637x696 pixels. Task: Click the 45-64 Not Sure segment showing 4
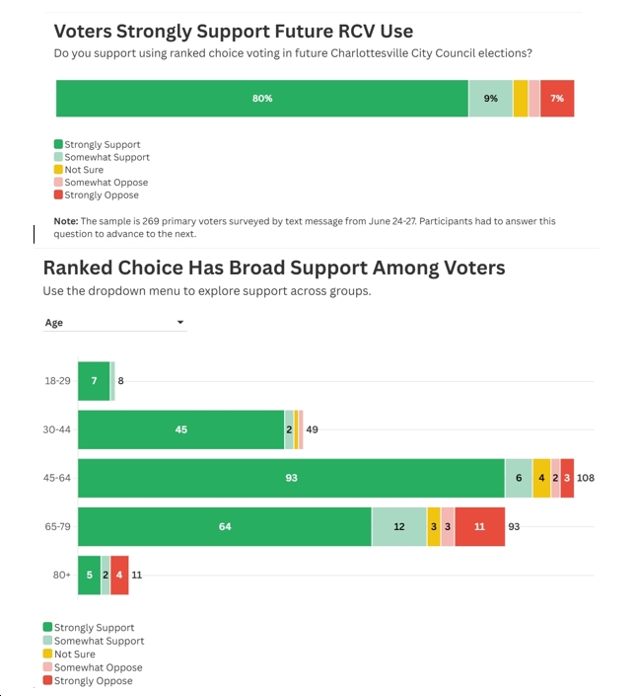[x=541, y=478]
